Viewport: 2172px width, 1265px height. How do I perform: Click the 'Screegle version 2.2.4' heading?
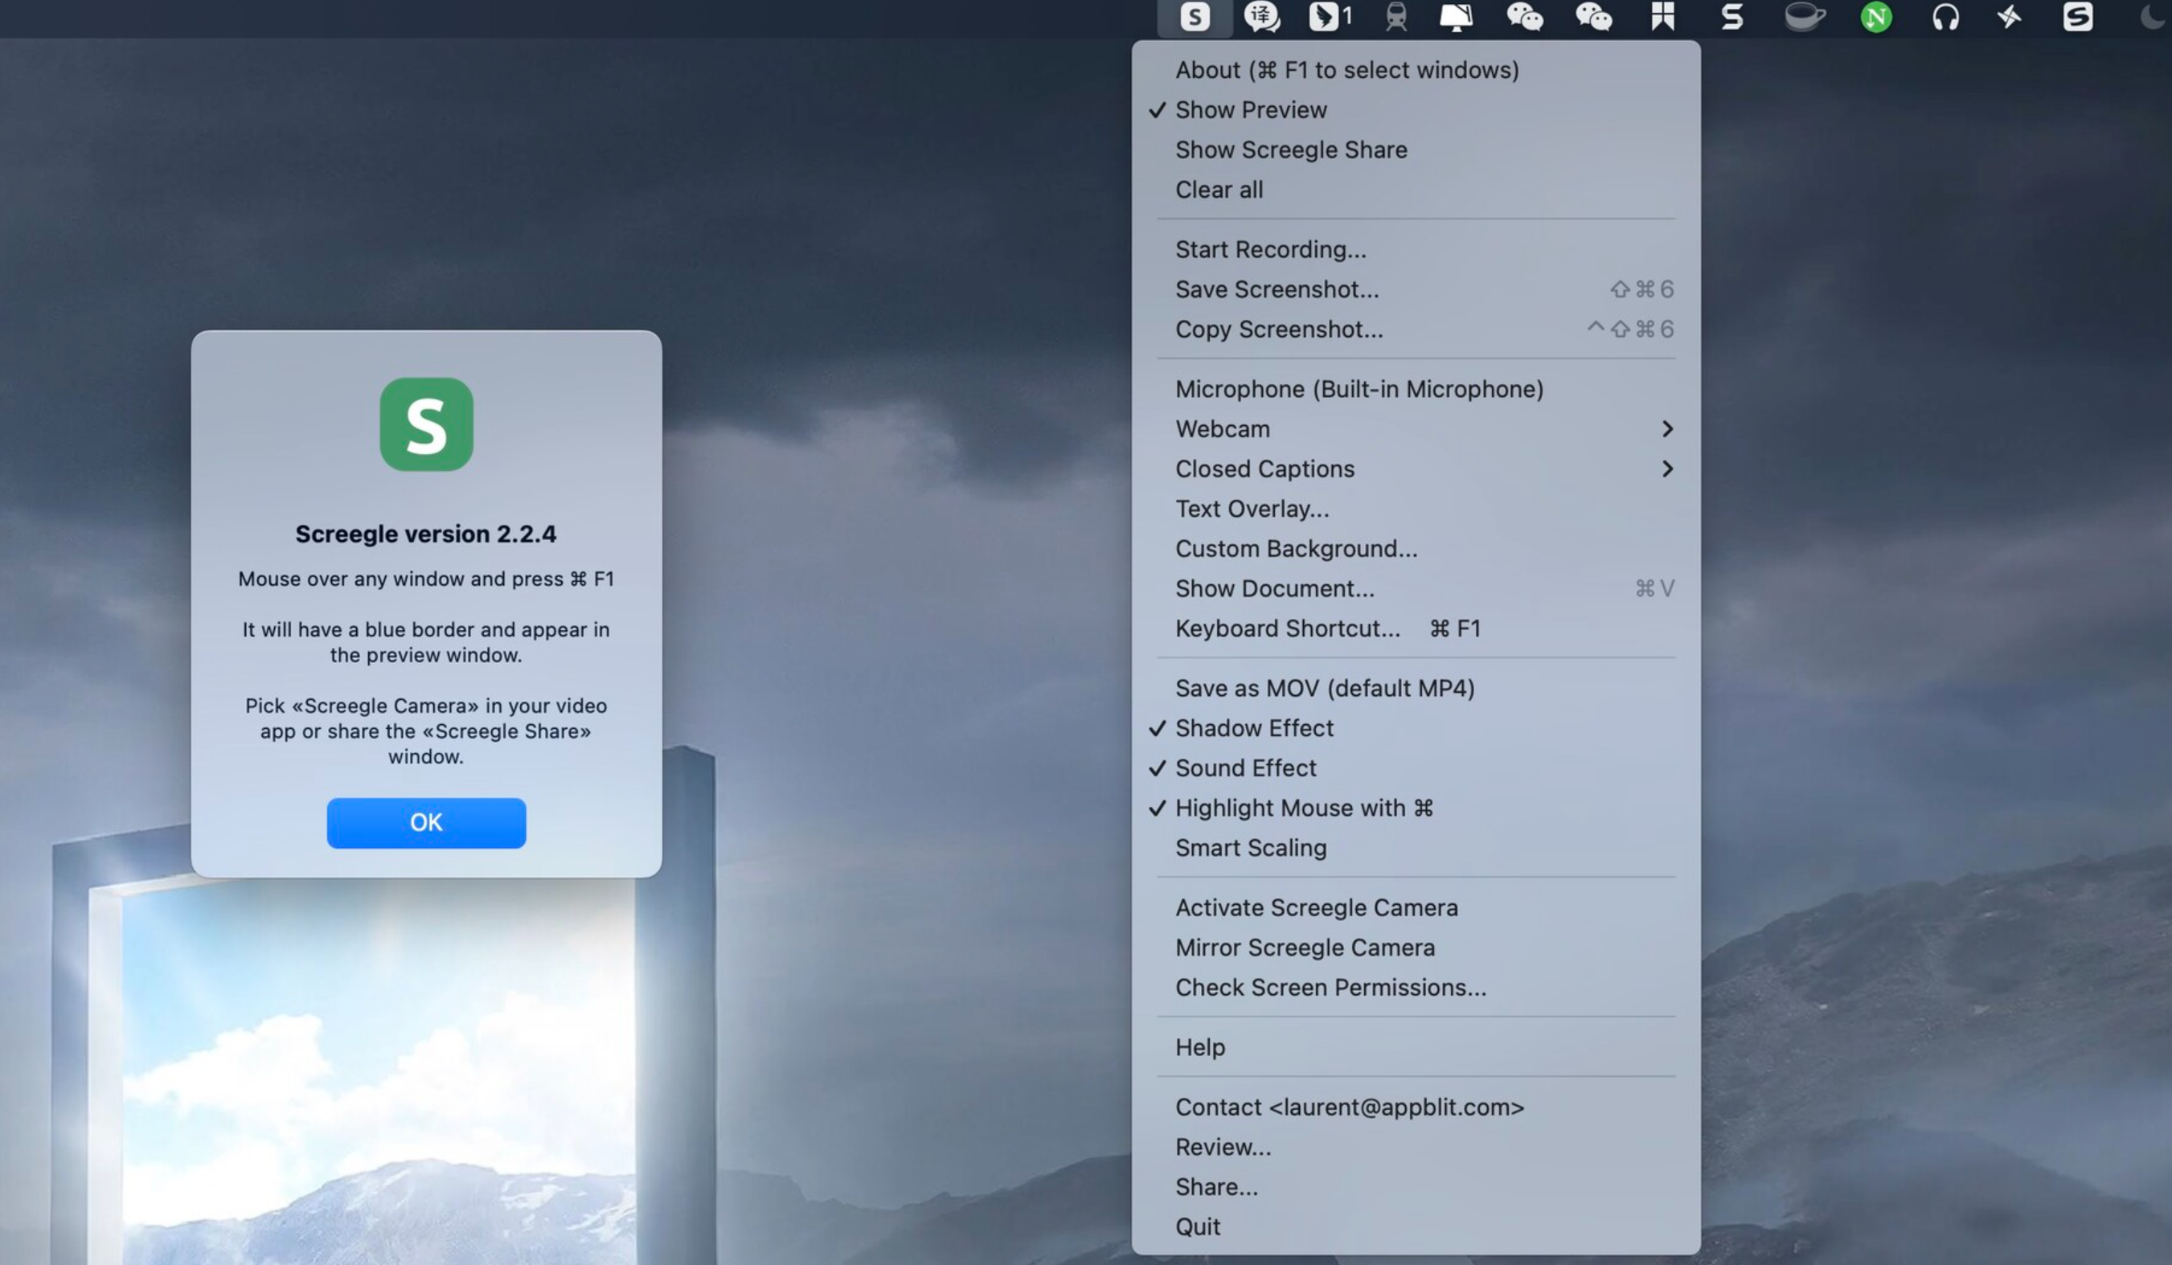[427, 534]
